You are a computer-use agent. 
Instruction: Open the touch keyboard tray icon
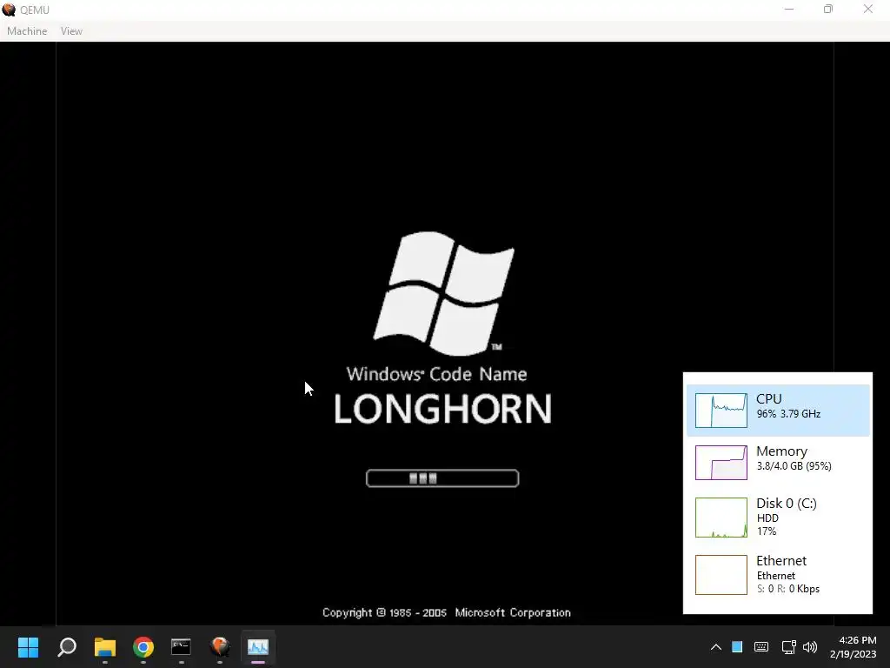761,647
